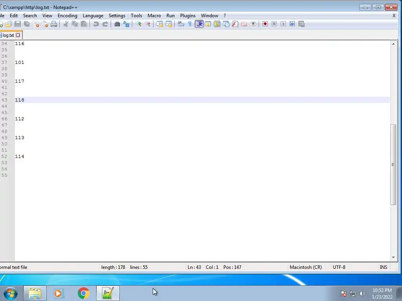Toggle the Show Indent Guide button
The width and height of the screenshot is (402, 301).
pyautogui.click(x=199, y=24)
